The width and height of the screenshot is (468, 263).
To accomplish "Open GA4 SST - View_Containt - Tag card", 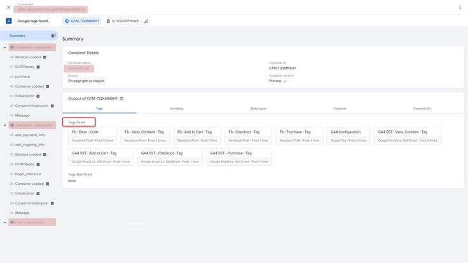I will (408, 136).
